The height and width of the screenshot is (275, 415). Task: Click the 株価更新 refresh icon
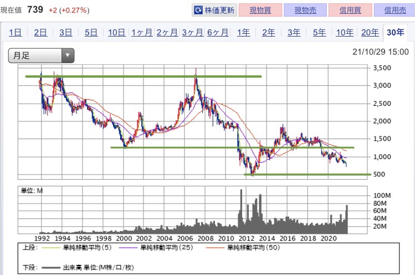tap(198, 11)
